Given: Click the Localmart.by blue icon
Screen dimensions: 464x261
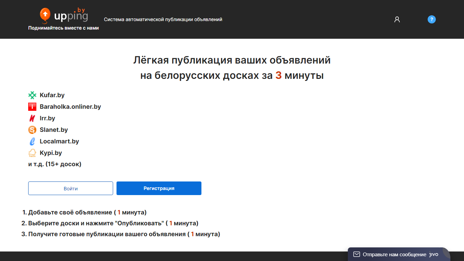Looking at the screenshot, I should (32, 141).
